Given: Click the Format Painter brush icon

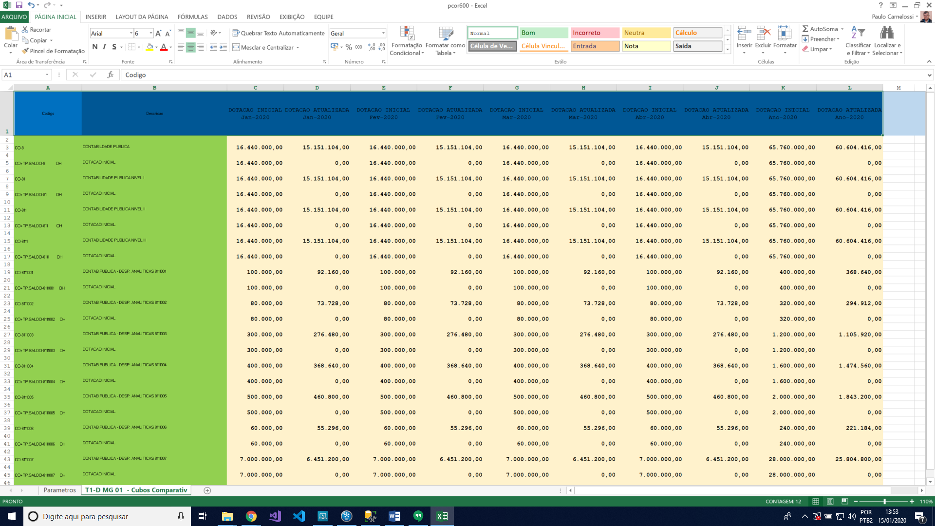Looking at the screenshot, I should [25, 51].
